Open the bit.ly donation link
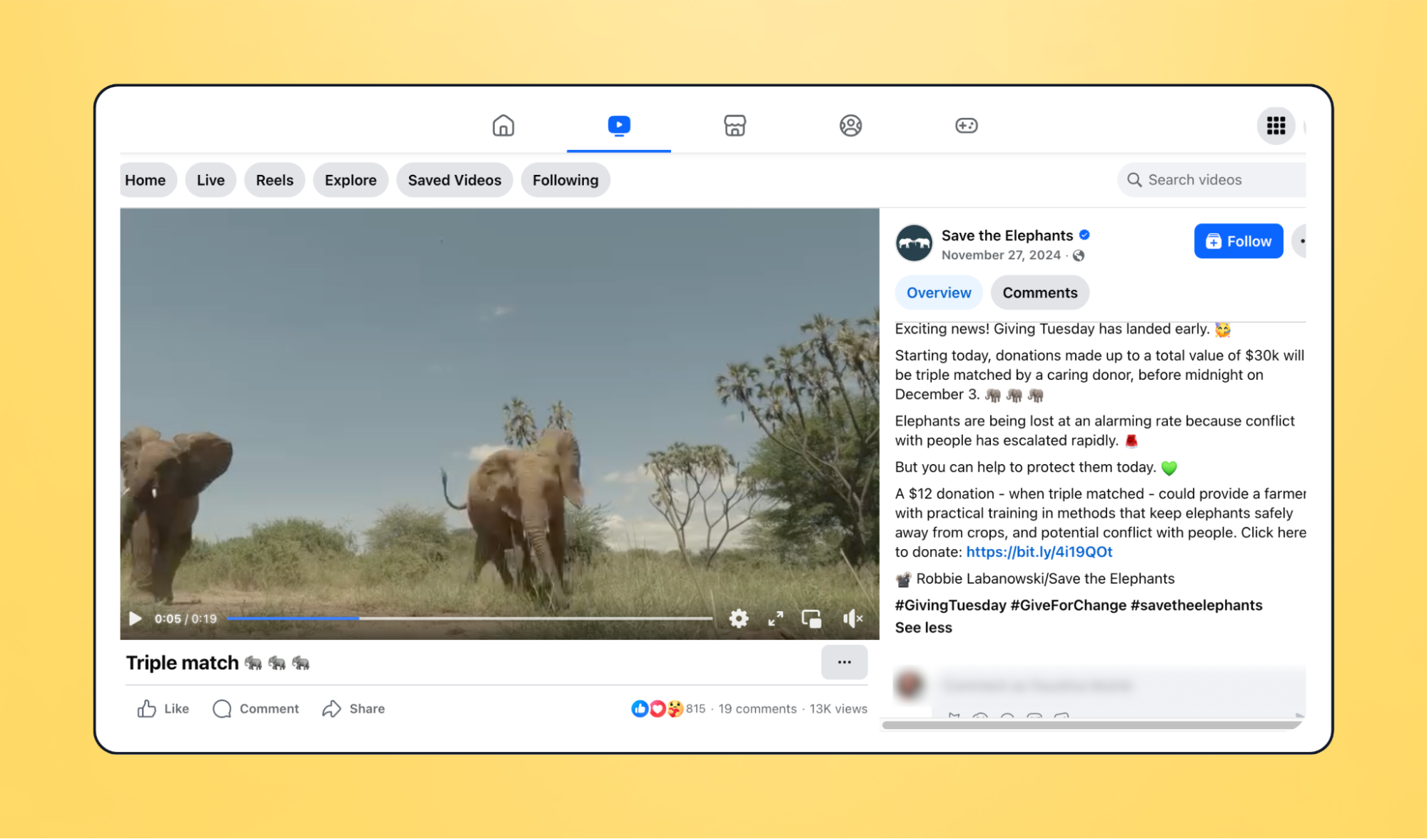Image resolution: width=1427 pixels, height=839 pixels. (1039, 552)
